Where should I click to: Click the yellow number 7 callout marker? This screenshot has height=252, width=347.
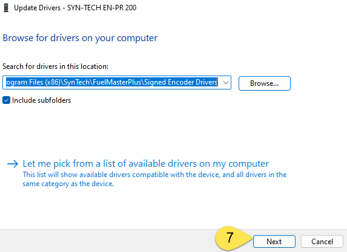230,238
